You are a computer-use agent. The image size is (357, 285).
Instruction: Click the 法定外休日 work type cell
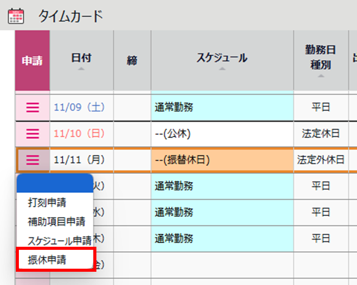pyautogui.click(x=321, y=160)
